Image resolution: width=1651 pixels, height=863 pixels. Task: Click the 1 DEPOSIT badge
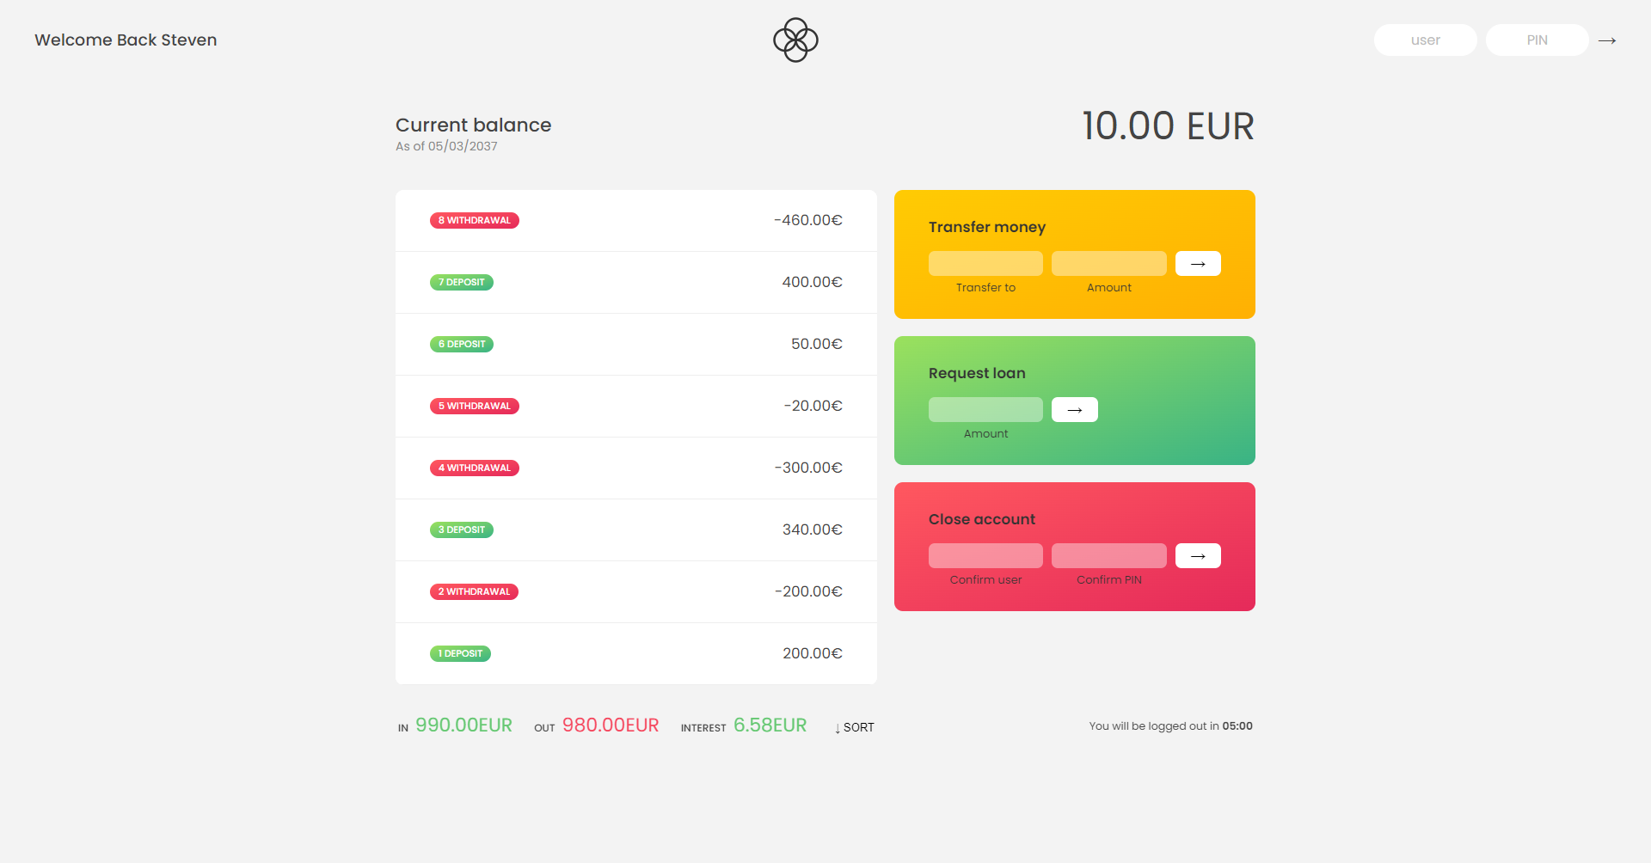(460, 653)
